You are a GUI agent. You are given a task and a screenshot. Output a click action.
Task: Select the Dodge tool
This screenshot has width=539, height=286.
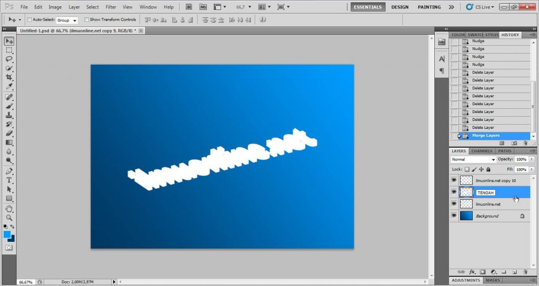click(x=9, y=160)
